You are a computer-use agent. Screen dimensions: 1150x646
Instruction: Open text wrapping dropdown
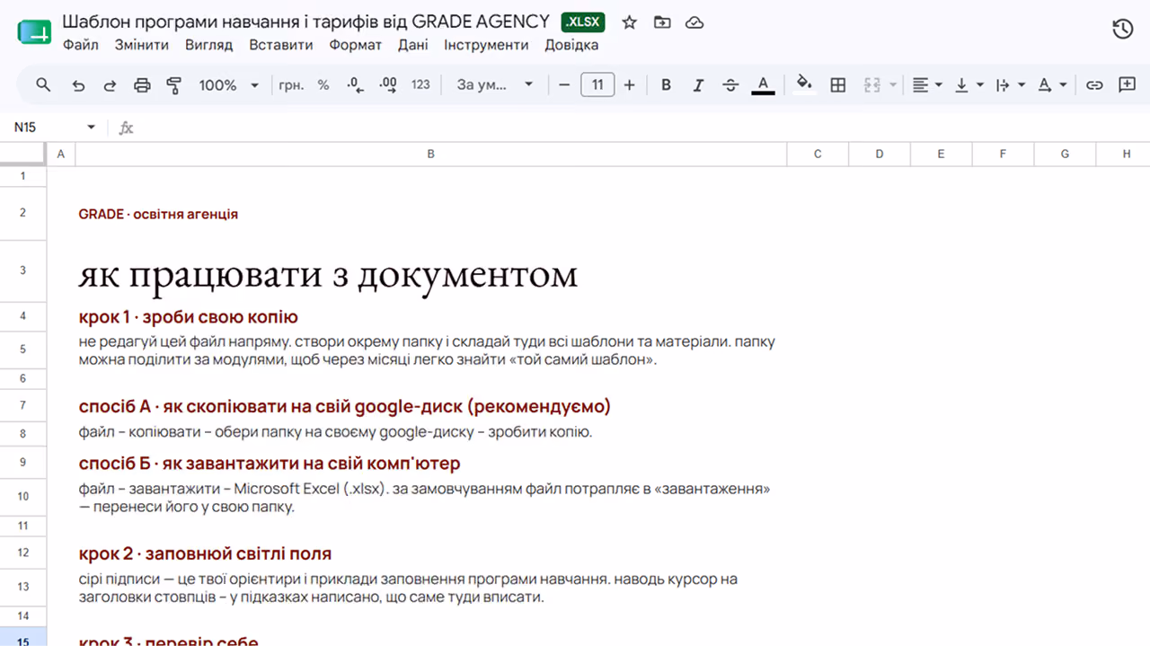(1011, 85)
